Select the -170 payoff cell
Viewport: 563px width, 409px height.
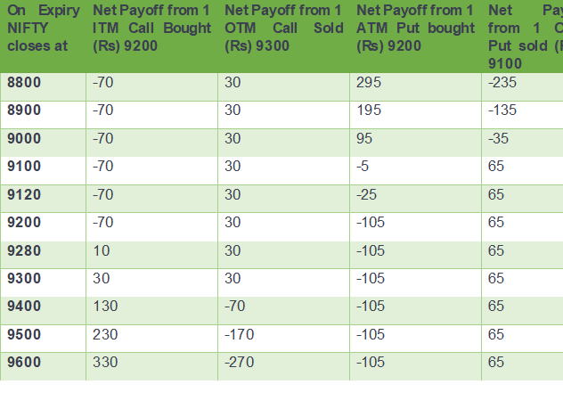238,334
